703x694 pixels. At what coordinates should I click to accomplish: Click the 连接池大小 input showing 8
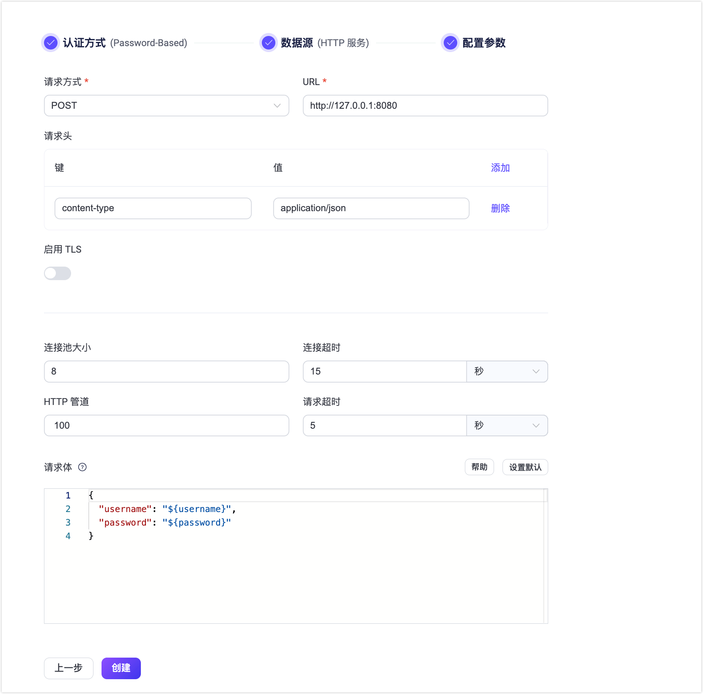point(166,372)
